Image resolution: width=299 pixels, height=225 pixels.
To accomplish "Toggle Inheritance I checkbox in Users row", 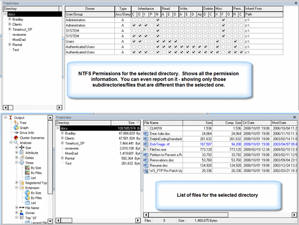I will pyautogui.click(x=146, y=42).
